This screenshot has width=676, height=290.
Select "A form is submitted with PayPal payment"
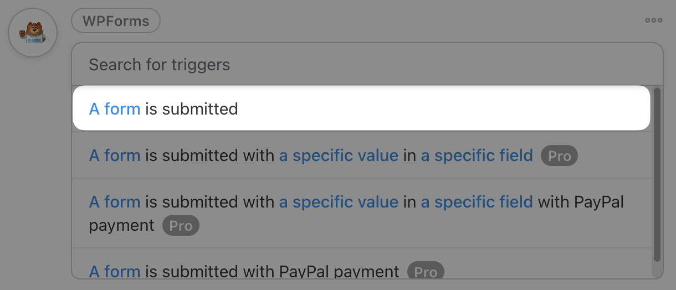click(288, 271)
